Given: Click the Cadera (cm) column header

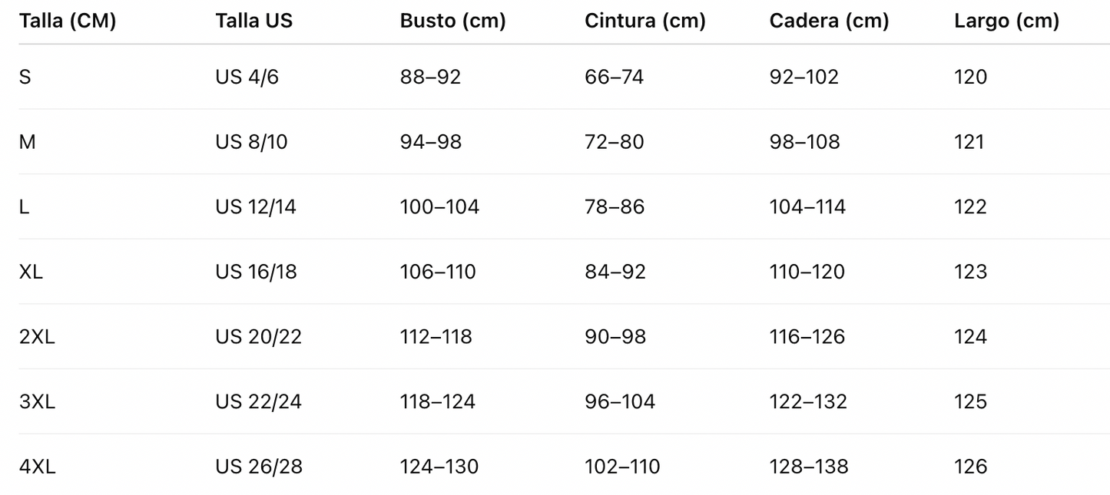Looking at the screenshot, I should [x=830, y=21].
